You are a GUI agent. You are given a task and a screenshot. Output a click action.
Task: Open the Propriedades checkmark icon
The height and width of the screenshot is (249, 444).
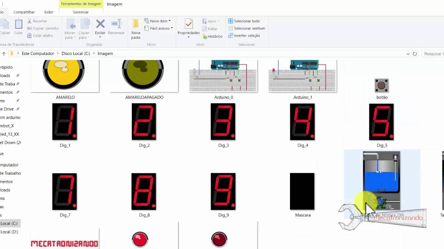pos(189,24)
